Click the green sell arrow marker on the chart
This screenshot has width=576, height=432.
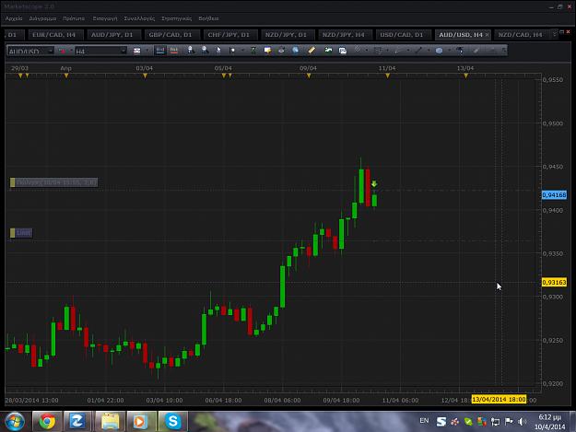click(x=374, y=184)
